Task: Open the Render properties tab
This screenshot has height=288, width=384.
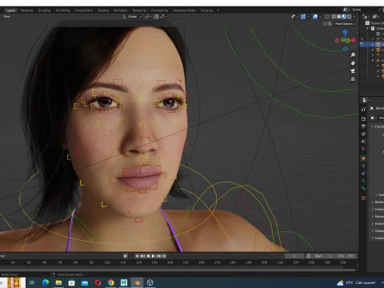Action: click(x=363, y=118)
